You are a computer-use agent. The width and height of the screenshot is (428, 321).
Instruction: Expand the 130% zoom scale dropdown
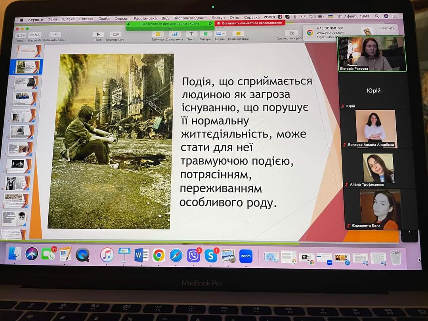pos(34,35)
